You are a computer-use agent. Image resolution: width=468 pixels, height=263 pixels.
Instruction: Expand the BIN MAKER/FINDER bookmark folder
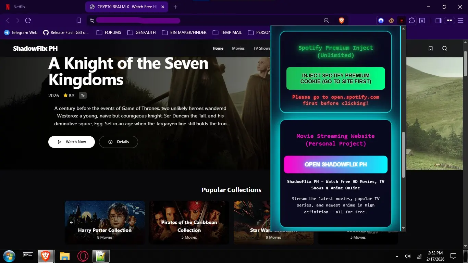184,33
